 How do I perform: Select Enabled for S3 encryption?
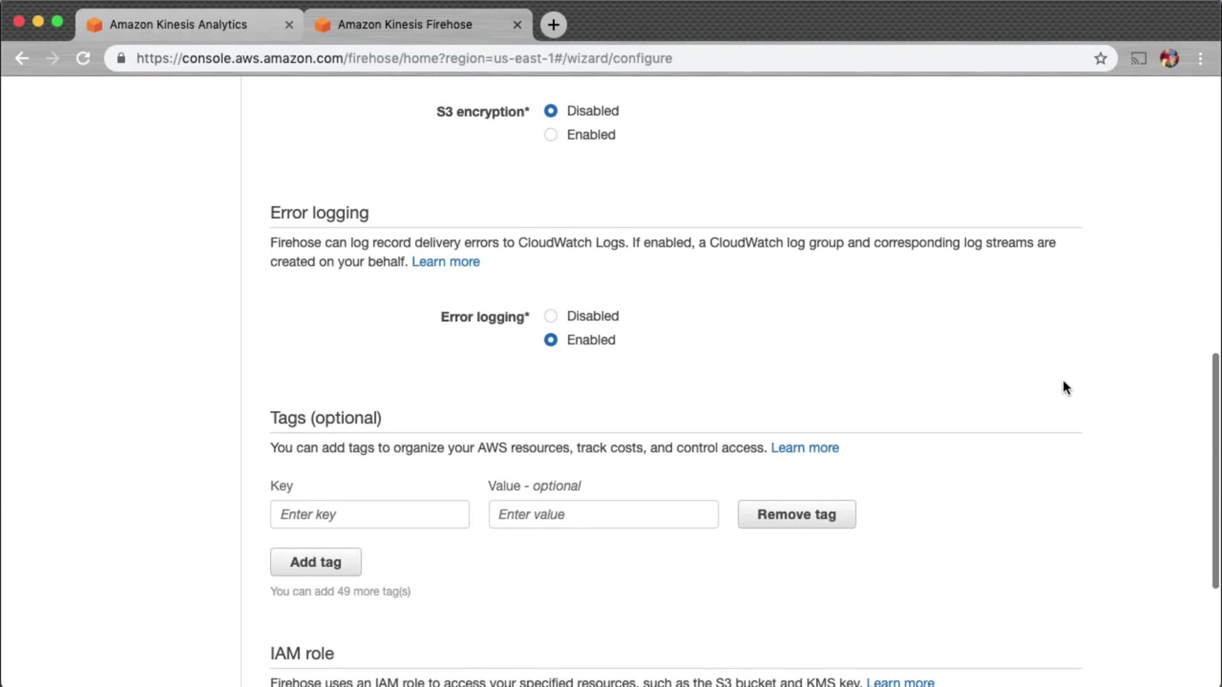point(551,135)
